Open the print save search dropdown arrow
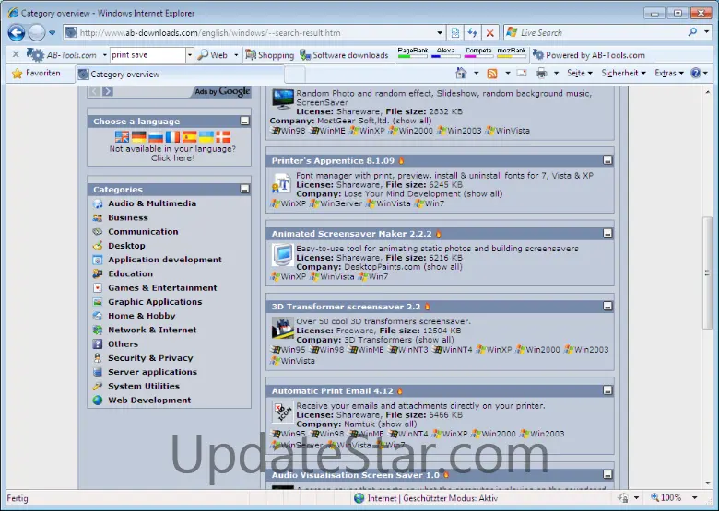 coord(189,55)
